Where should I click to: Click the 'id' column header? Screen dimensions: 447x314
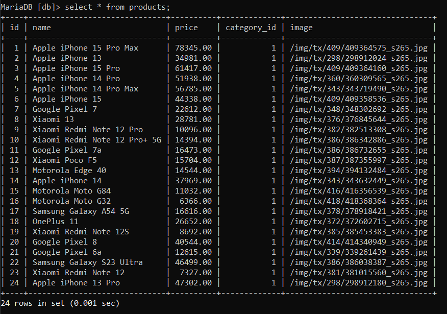click(x=14, y=28)
